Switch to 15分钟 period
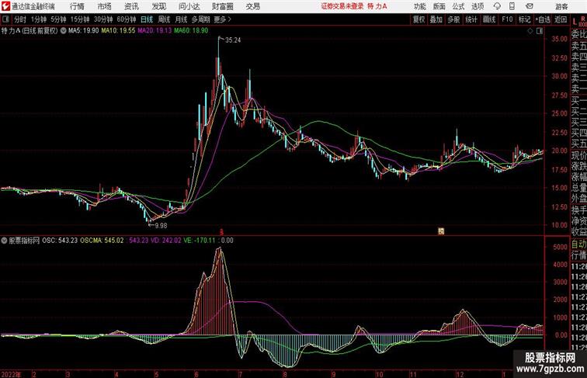 click(80, 19)
